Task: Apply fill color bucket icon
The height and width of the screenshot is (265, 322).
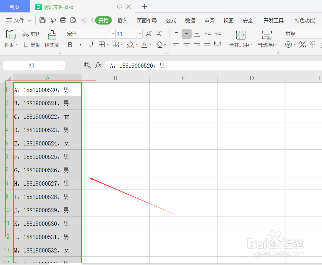Action: click(x=130, y=45)
